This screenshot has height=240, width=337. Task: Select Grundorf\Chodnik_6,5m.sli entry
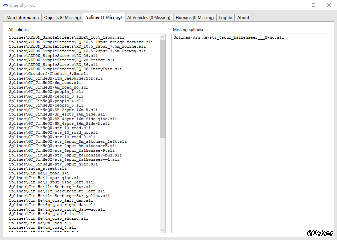[49, 74]
